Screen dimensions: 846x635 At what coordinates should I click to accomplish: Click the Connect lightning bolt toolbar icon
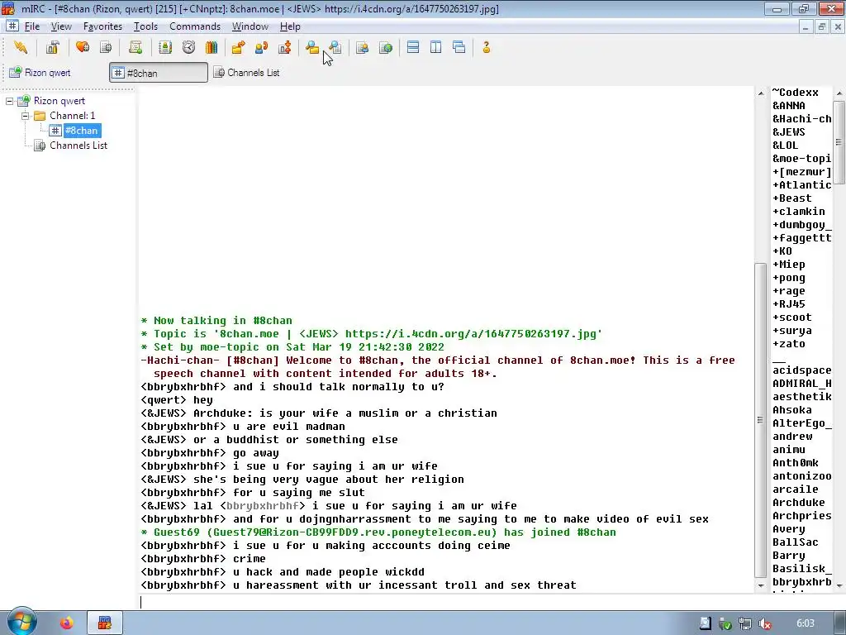coord(21,47)
